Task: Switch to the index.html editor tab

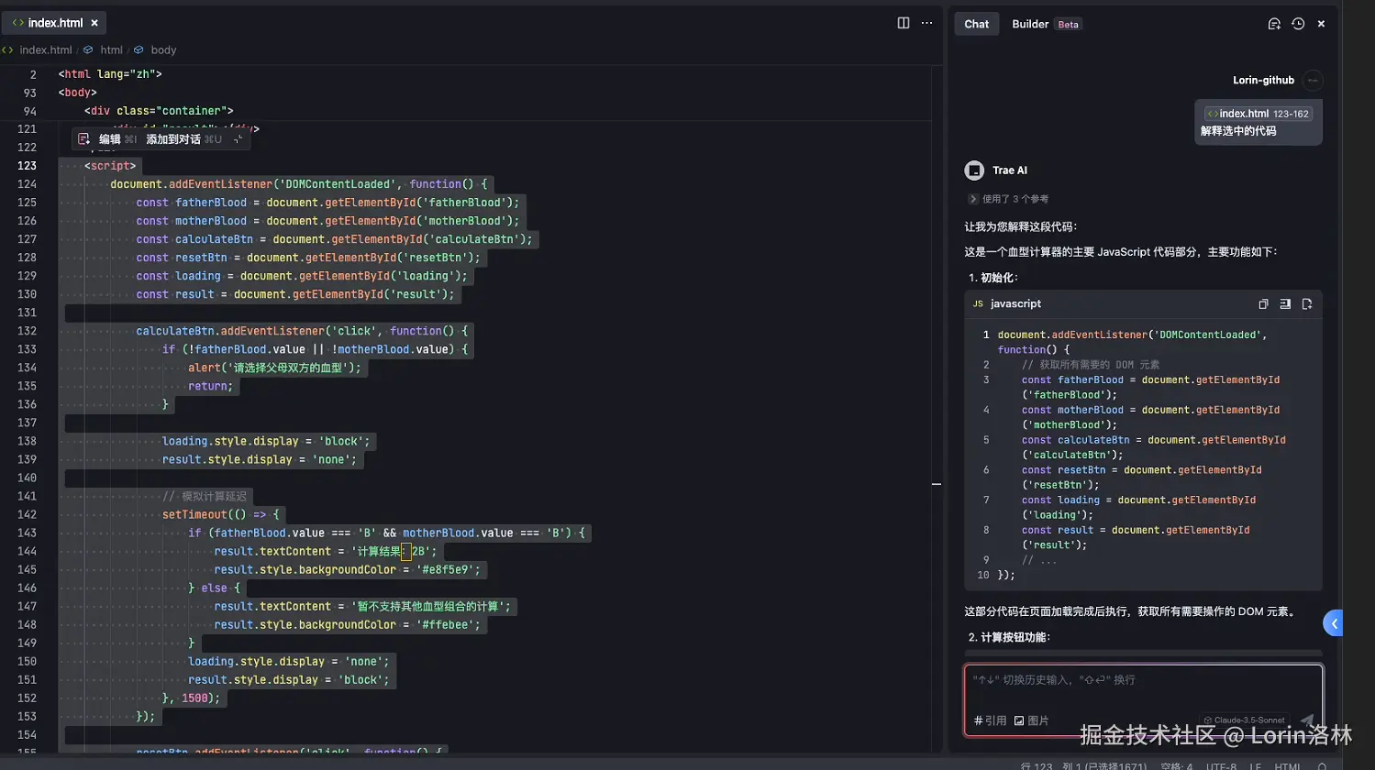Action: [54, 23]
